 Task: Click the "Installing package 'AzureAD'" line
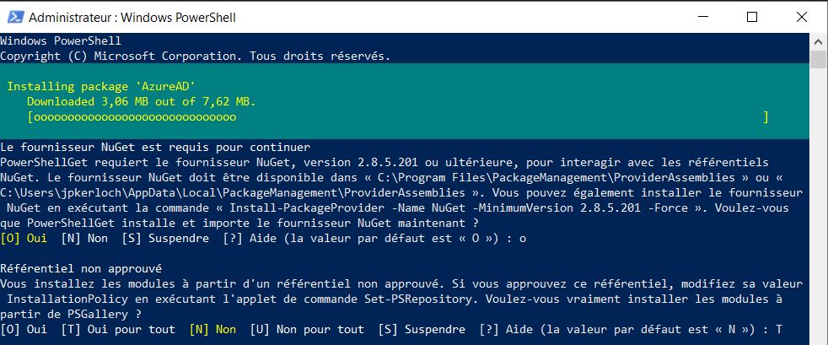pos(89,86)
